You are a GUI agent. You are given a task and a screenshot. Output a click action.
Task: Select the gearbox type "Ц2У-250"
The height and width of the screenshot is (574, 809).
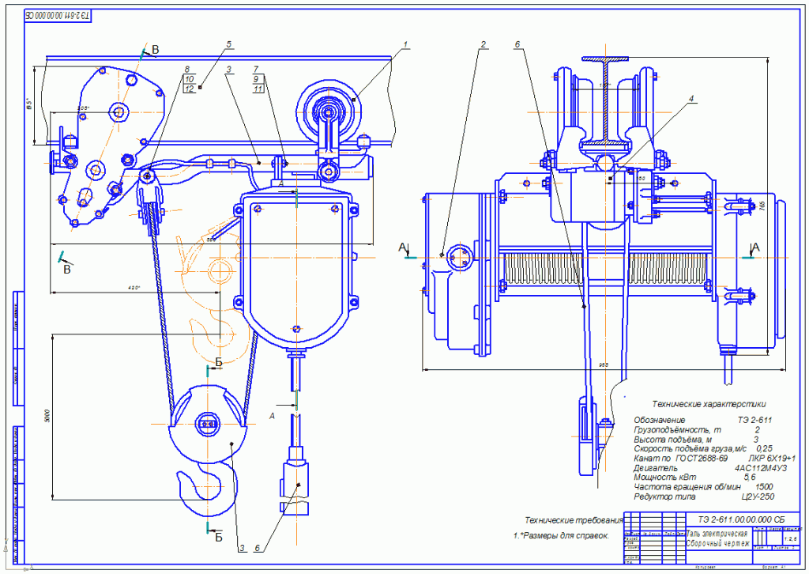click(758, 497)
